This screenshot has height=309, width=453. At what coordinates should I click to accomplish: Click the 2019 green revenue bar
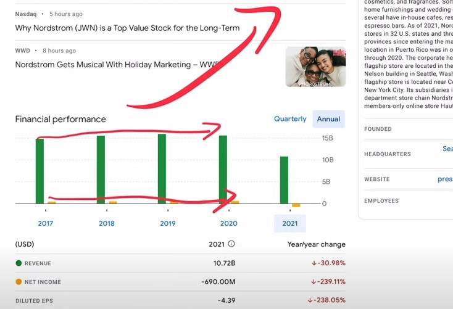[x=162, y=168]
